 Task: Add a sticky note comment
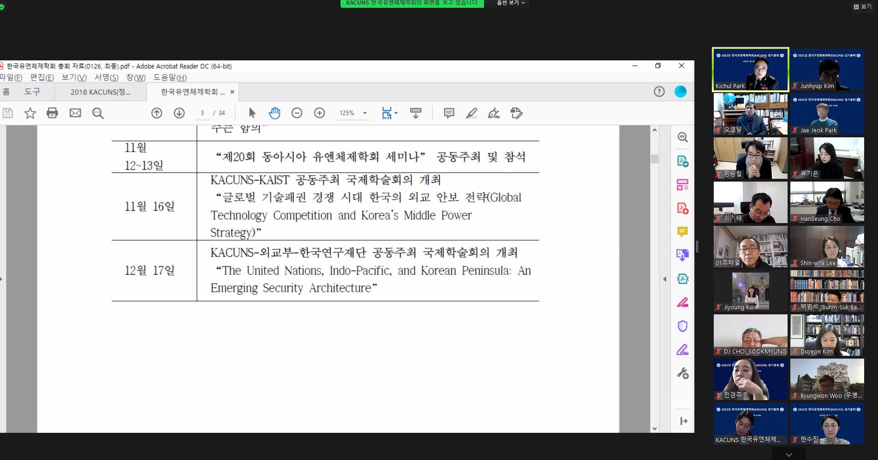(x=448, y=113)
